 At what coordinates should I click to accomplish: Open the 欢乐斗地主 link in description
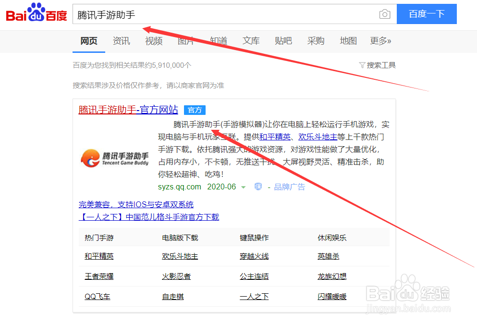click(318, 137)
